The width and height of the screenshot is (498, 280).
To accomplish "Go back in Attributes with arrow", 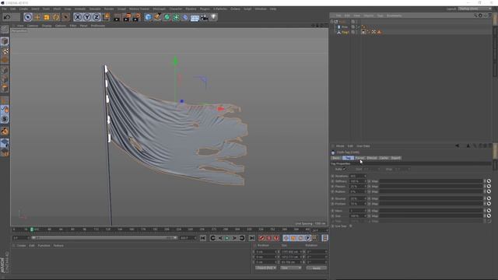I will point(457,145).
